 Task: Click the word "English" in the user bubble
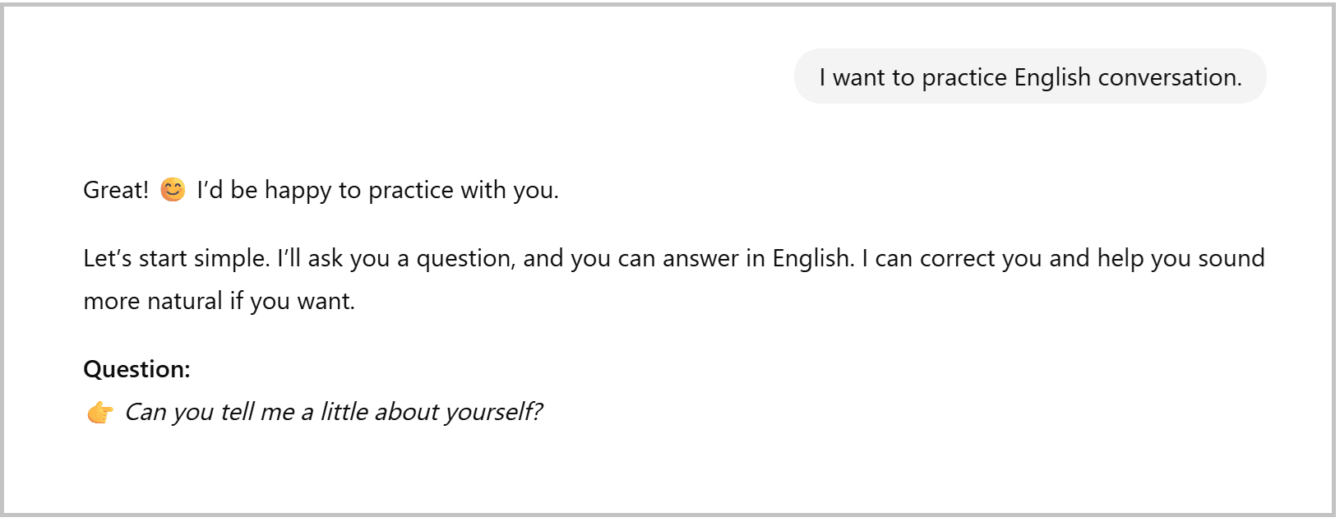coord(1052,77)
